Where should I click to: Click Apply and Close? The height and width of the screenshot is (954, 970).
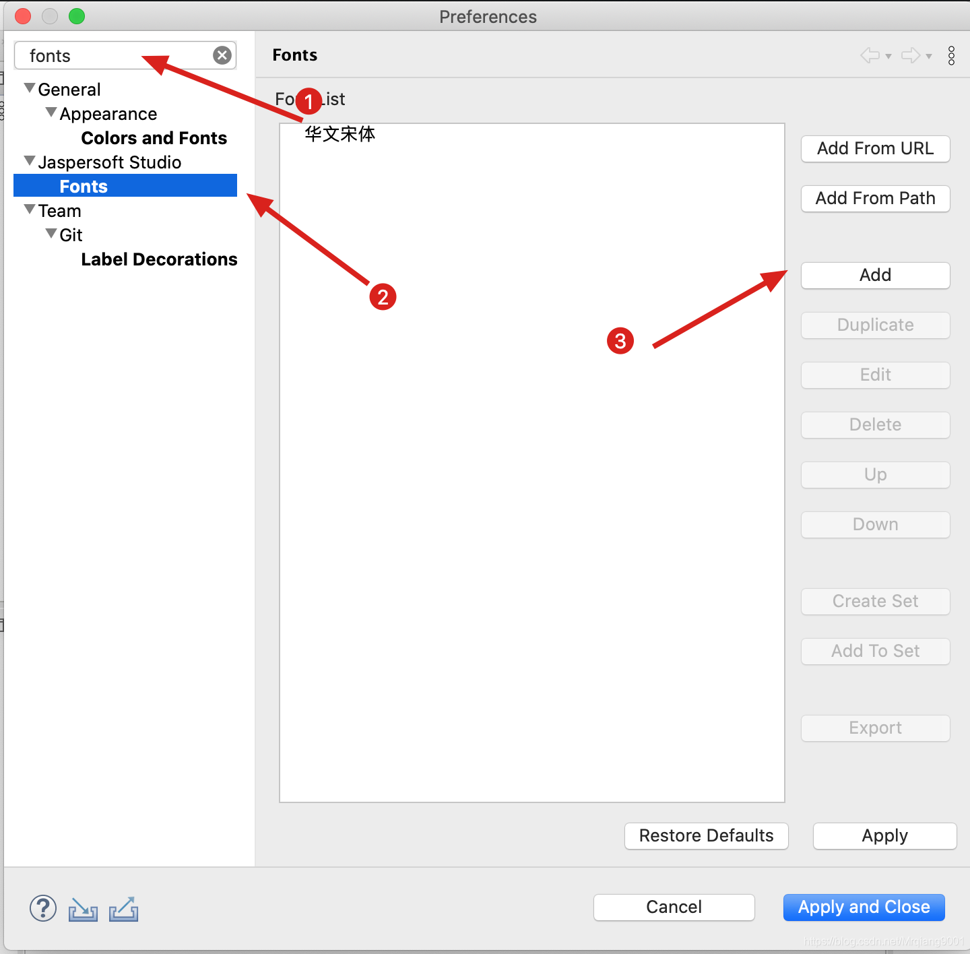864,908
